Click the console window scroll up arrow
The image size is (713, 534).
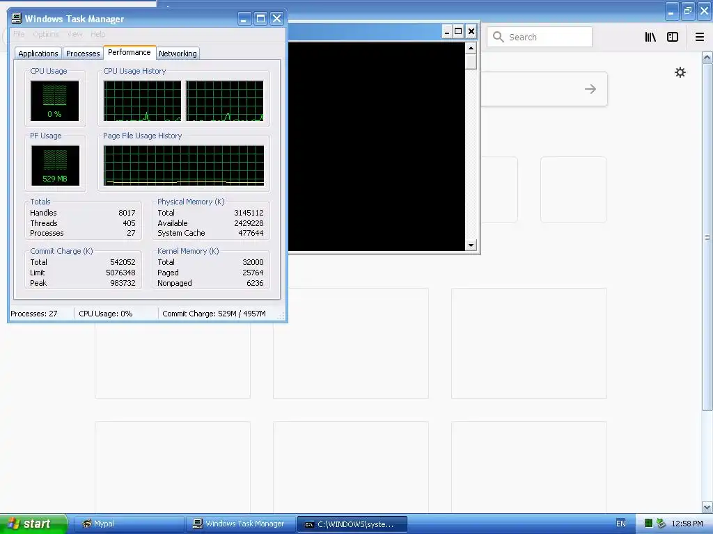click(x=471, y=48)
